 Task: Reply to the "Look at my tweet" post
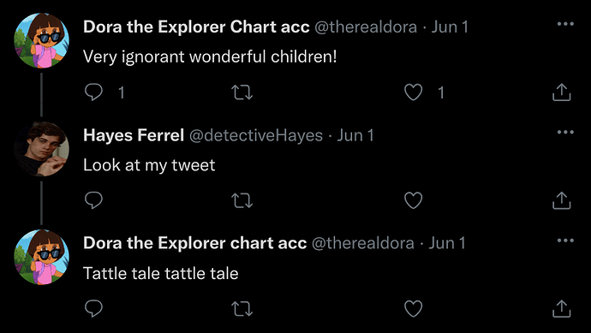(93, 200)
